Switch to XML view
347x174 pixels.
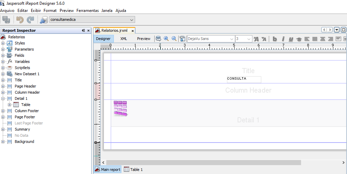pos(124,39)
